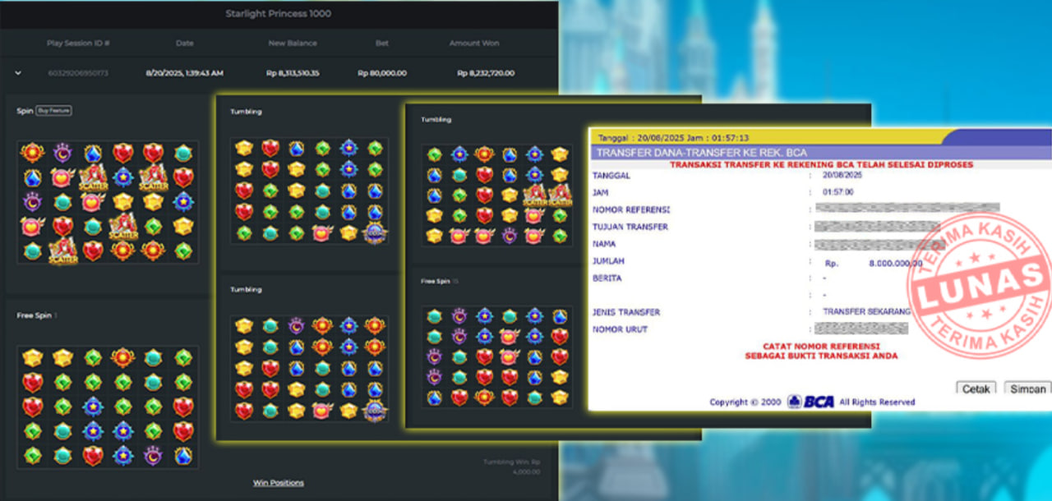Click the TRANSFER DANA-TRANSFER KE REK. BCA heading

(702, 153)
